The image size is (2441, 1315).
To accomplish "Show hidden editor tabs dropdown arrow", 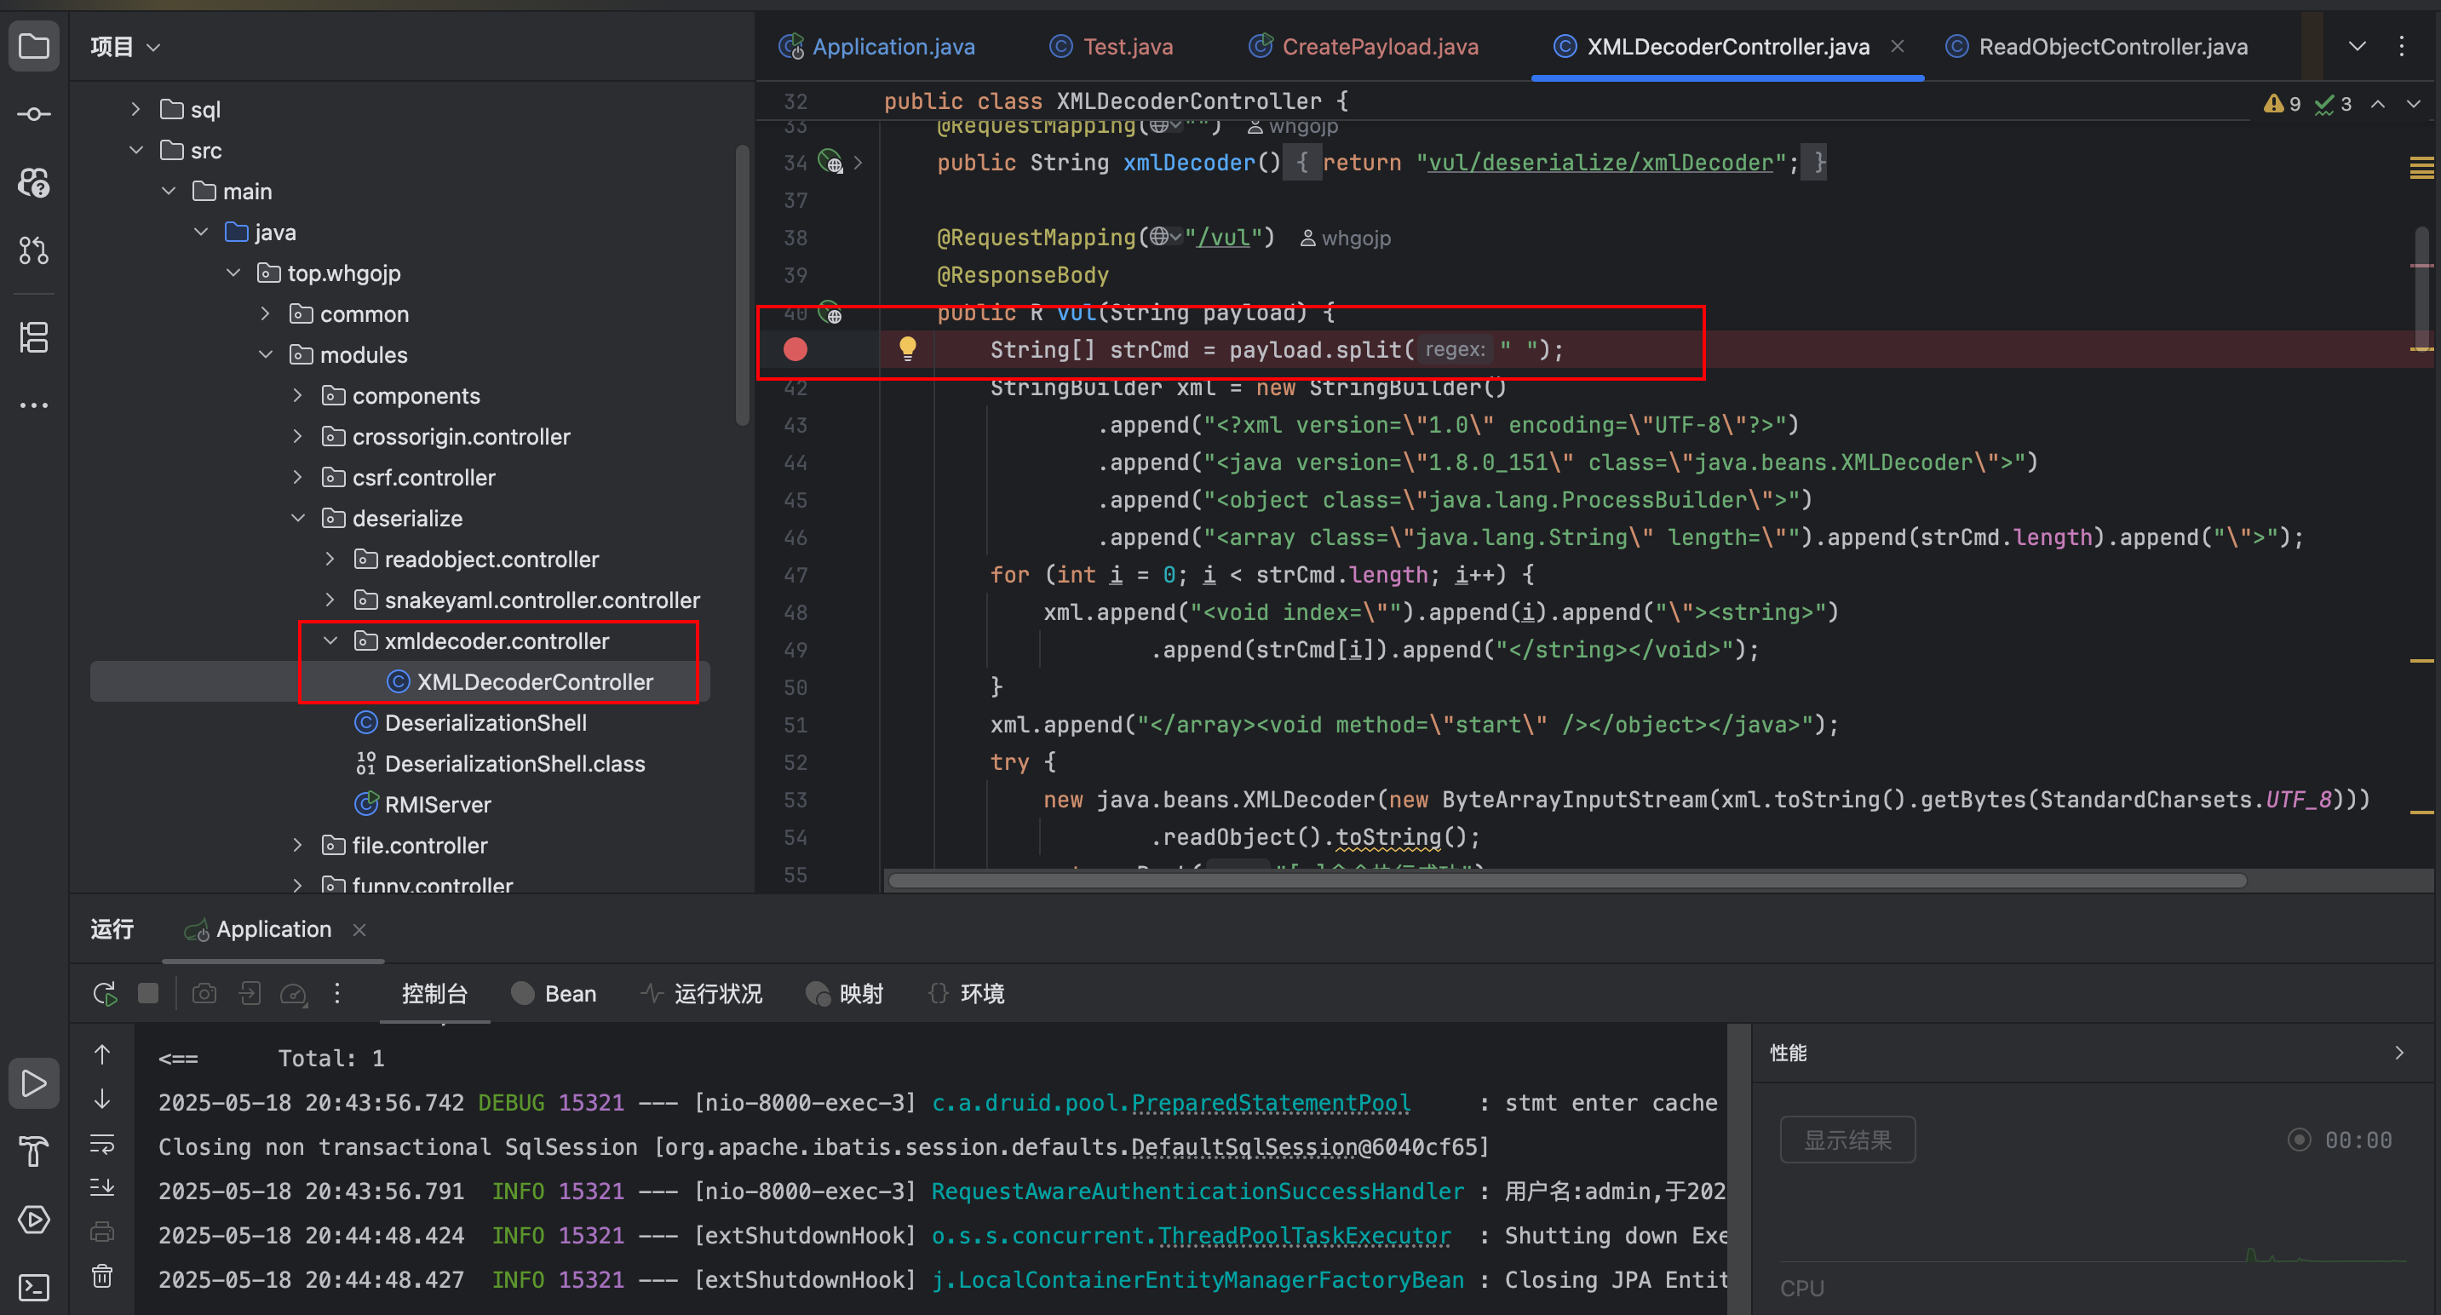I will pos(2357,47).
